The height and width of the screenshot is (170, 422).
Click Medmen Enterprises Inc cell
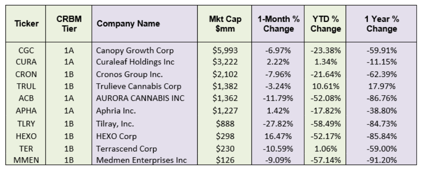tap(141, 160)
